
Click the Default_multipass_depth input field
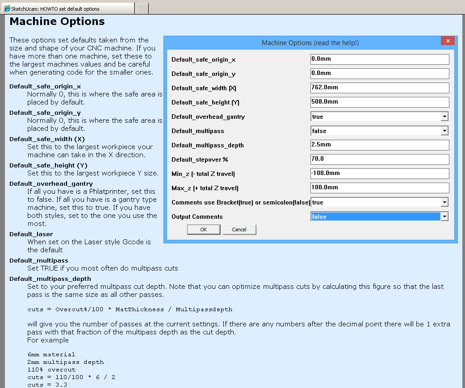(379, 145)
